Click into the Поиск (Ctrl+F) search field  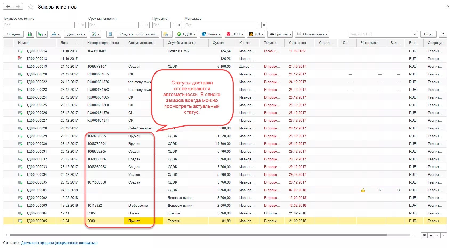pos(380,34)
